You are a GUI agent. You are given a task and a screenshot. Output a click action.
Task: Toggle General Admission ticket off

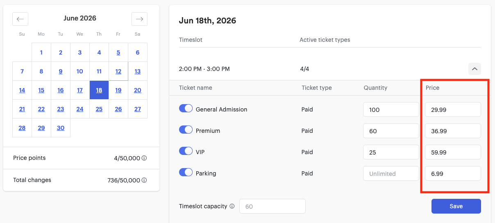point(186,108)
